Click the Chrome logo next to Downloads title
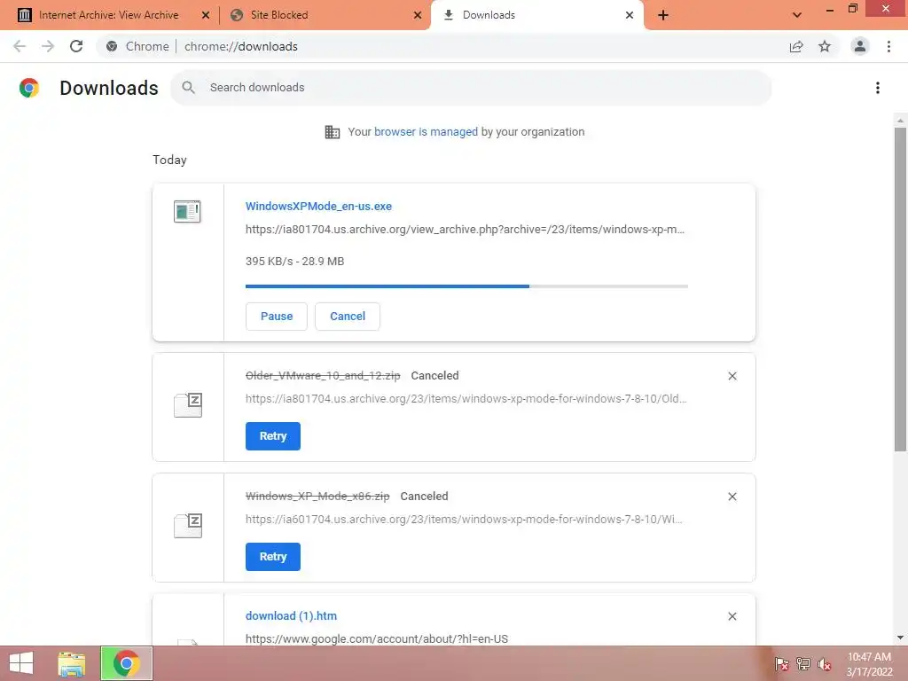This screenshot has width=908, height=681. point(29,88)
